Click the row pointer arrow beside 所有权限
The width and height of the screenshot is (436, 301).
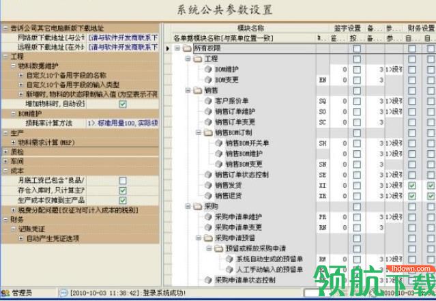pos(168,48)
